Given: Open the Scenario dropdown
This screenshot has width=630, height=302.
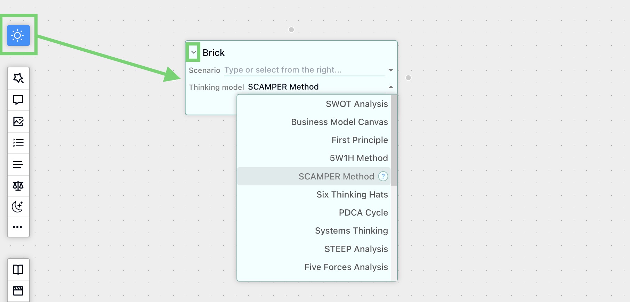Looking at the screenshot, I should coord(390,70).
